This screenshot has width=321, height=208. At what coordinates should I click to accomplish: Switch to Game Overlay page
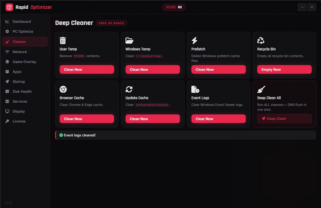pyautogui.click(x=25, y=62)
